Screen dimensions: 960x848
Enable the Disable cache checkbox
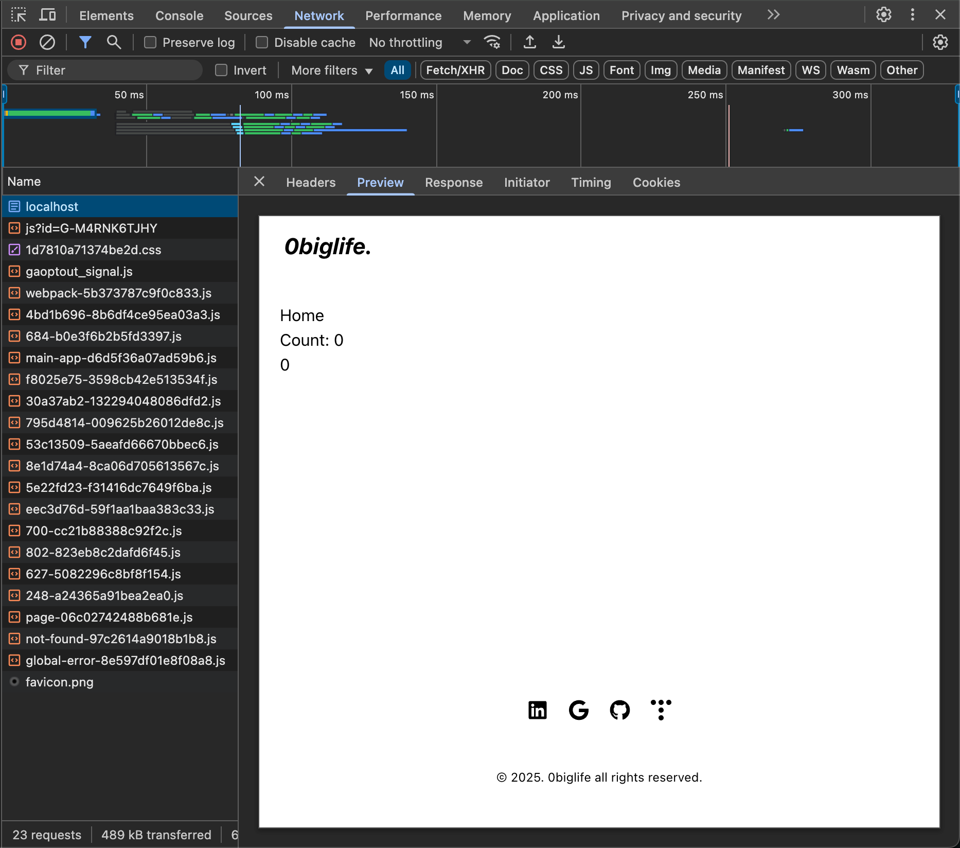click(262, 42)
